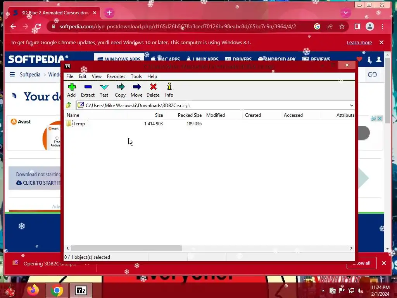Open Chrome profile avatar

[x=370, y=26]
